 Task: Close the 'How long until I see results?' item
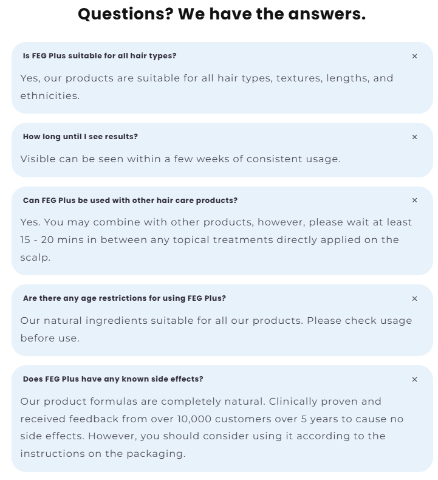coord(414,137)
